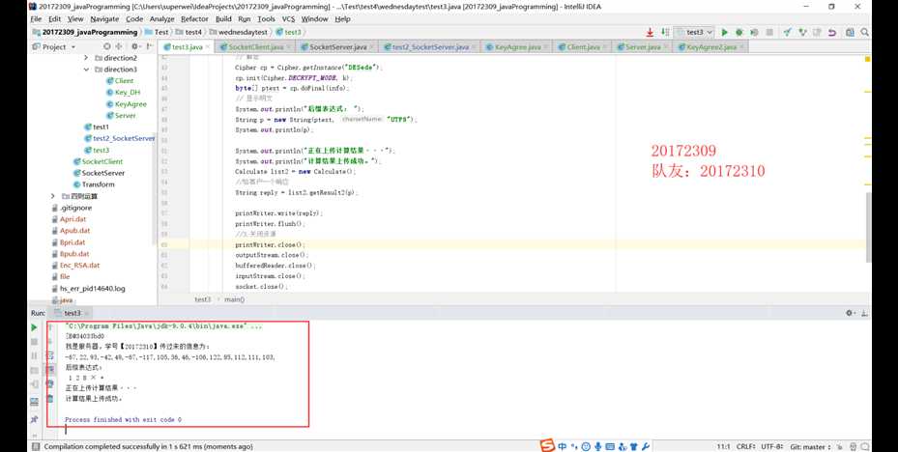Image resolution: width=898 pixels, height=452 pixels.
Task: Start debugging with the green bug icon
Action: click(x=739, y=33)
